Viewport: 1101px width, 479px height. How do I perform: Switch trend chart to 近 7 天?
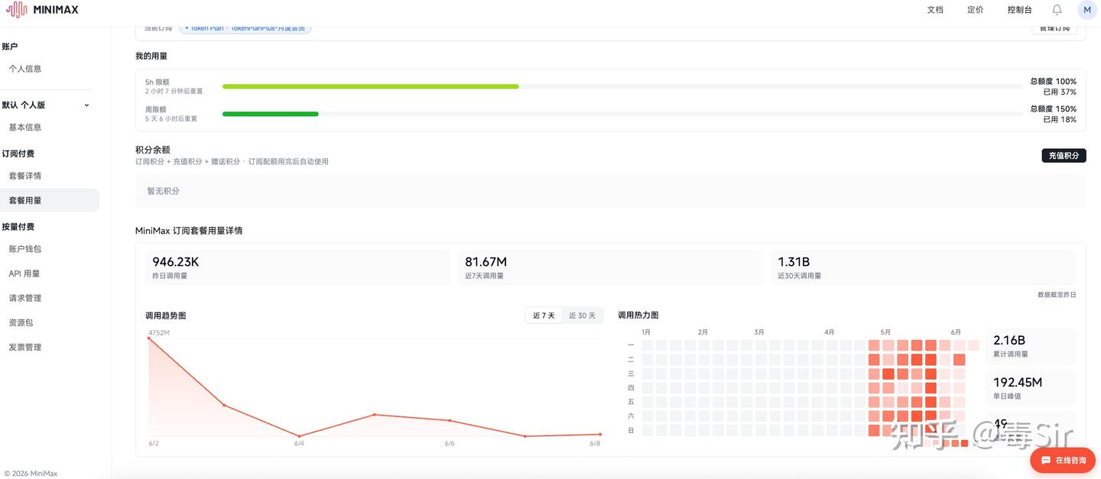click(544, 316)
